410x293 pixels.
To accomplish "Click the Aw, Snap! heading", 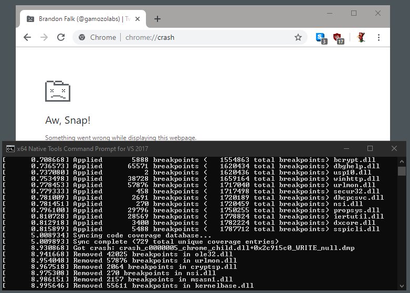I will click(68, 120).
